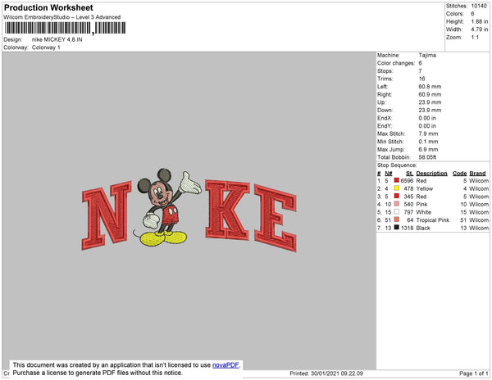The image size is (492, 380).
Task: Click the Min Stitch value '0.1 mm'
Action: pos(428,142)
